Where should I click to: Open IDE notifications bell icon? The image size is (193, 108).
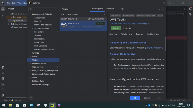pos(190,9)
